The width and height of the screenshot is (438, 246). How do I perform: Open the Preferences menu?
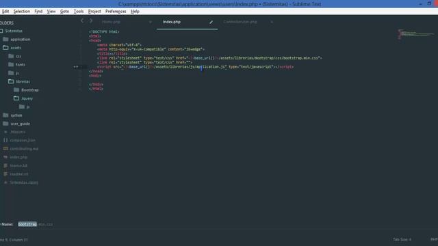pyautogui.click(x=116, y=12)
